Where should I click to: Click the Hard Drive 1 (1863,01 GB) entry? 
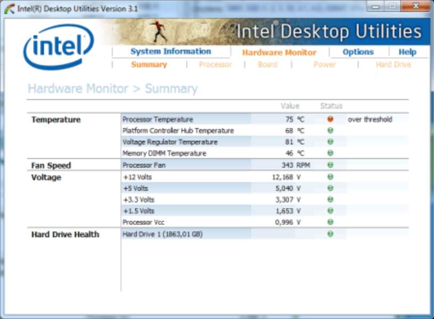(162, 234)
